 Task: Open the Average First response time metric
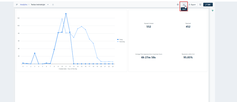pos(149,56)
